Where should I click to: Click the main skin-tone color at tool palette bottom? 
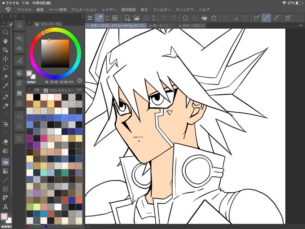(x=4, y=216)
